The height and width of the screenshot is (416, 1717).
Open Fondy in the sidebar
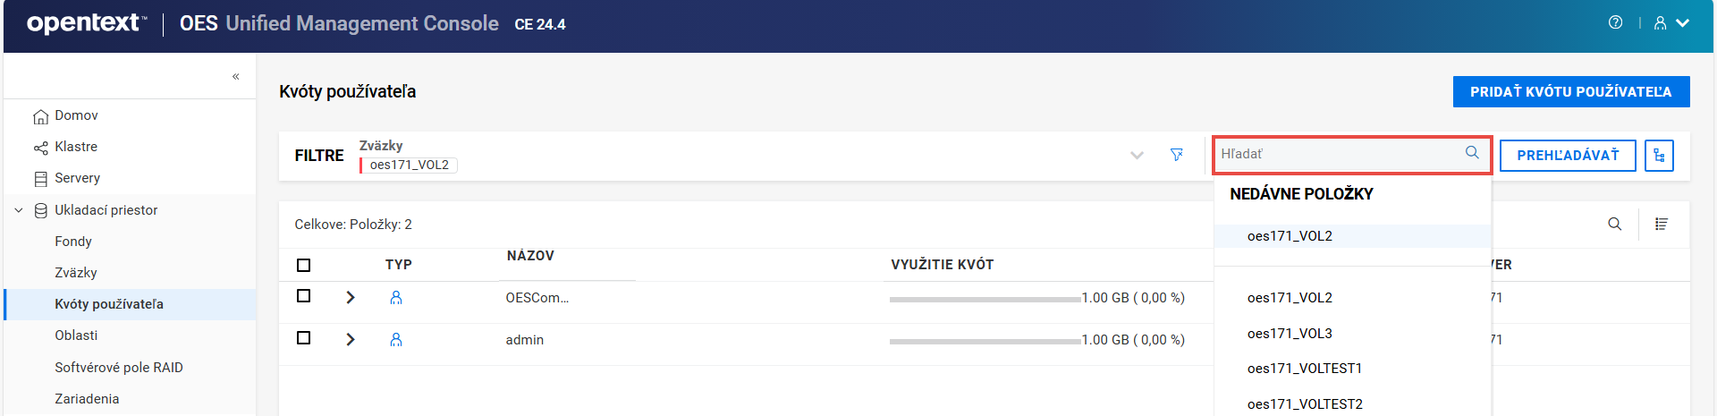point(73,242)
